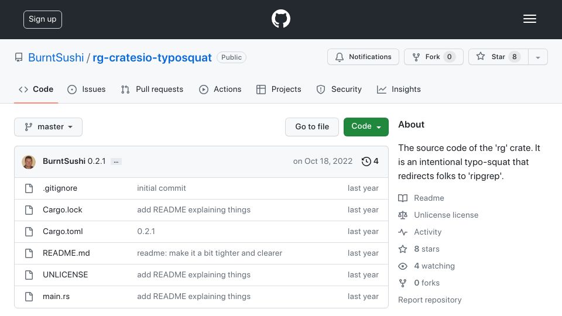Screen dimensions: 562x316
Task: Switch to the Code tab
Action: click(x=36, y=89)
